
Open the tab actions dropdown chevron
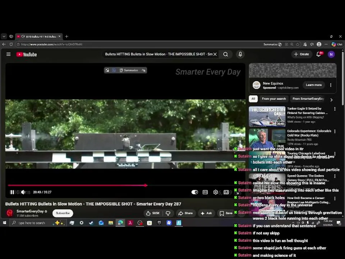pyautogui.click(x=4, y=36)
